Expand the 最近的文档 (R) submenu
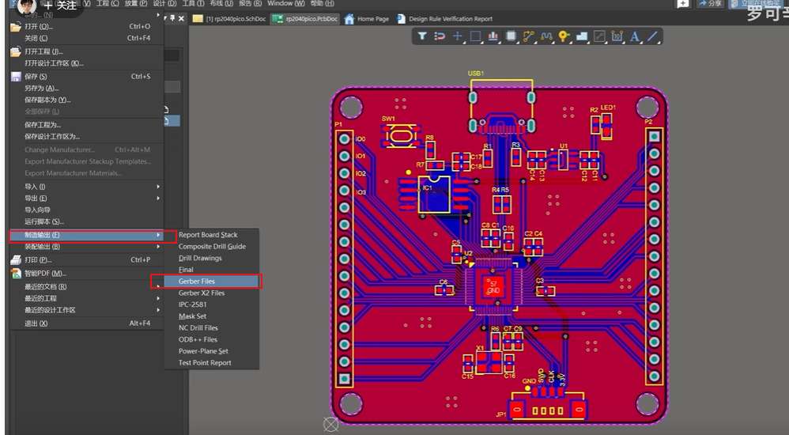The image size is (789, 435). 86,286
